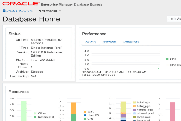Click the '01:32:40 AM' time axis label
This screenshot has width=181, height=121.
pos(137,72)
